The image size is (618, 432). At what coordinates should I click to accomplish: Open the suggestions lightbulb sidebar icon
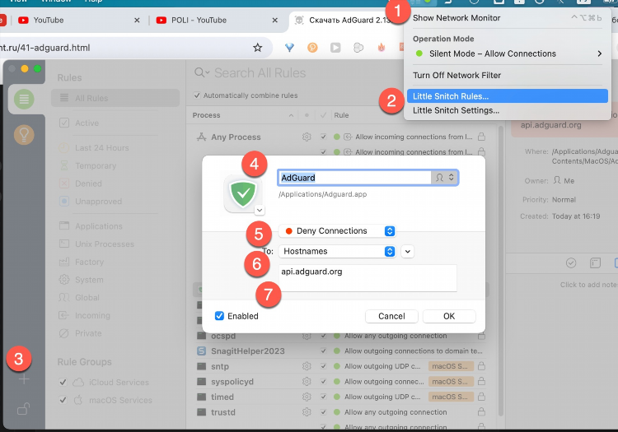(24, 135)
